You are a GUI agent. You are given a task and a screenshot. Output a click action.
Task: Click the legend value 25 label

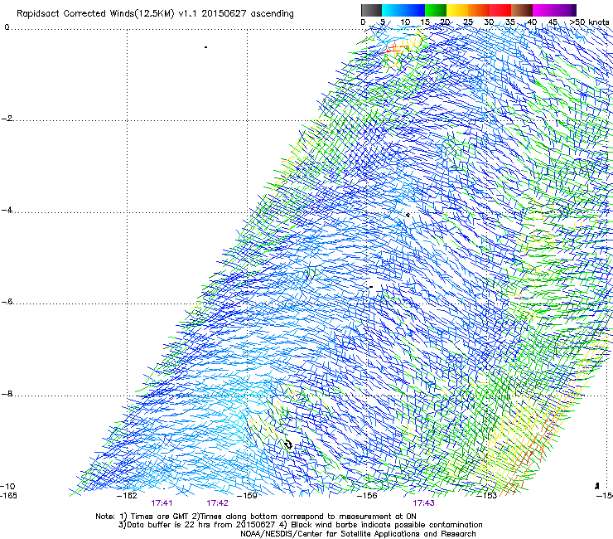click(468, 22)
